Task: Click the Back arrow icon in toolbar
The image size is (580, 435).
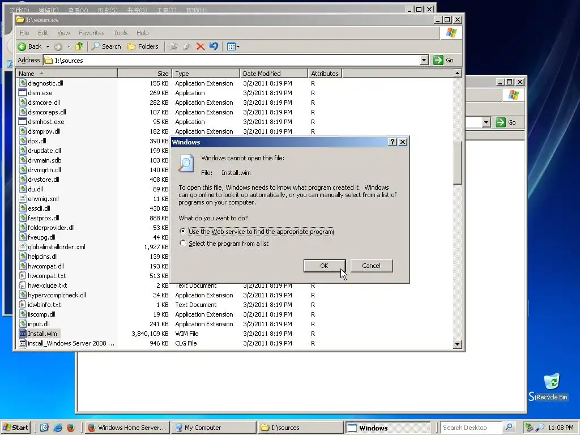Action: pyautogui.click(x=22, y=46)
